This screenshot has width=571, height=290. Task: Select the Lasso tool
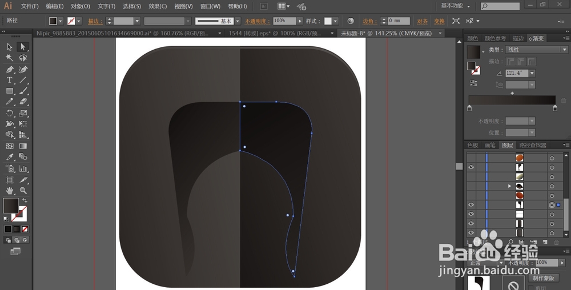[23, 58]
